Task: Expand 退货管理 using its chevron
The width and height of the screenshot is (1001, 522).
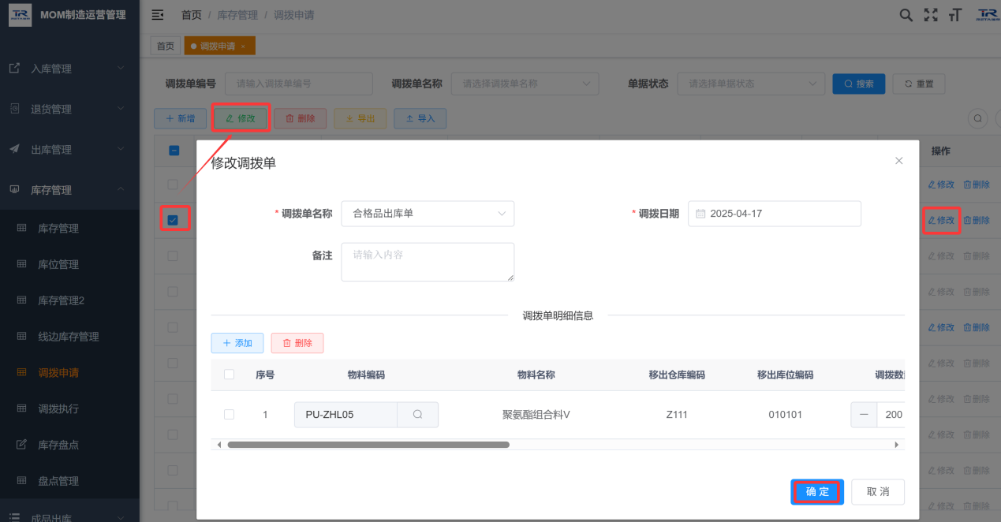Action: (x=121, y=108)
